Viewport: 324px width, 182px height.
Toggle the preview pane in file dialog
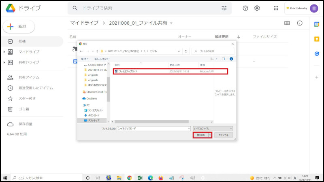pos(223,59)
